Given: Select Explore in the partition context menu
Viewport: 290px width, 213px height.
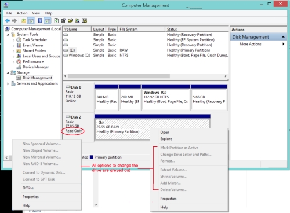Looking at the screenshot, I should (166, 139).
